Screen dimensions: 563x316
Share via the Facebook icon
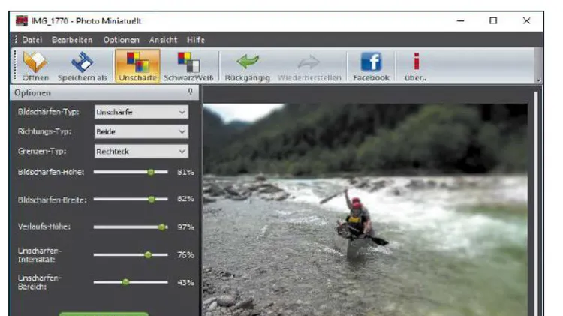(371, 62)
